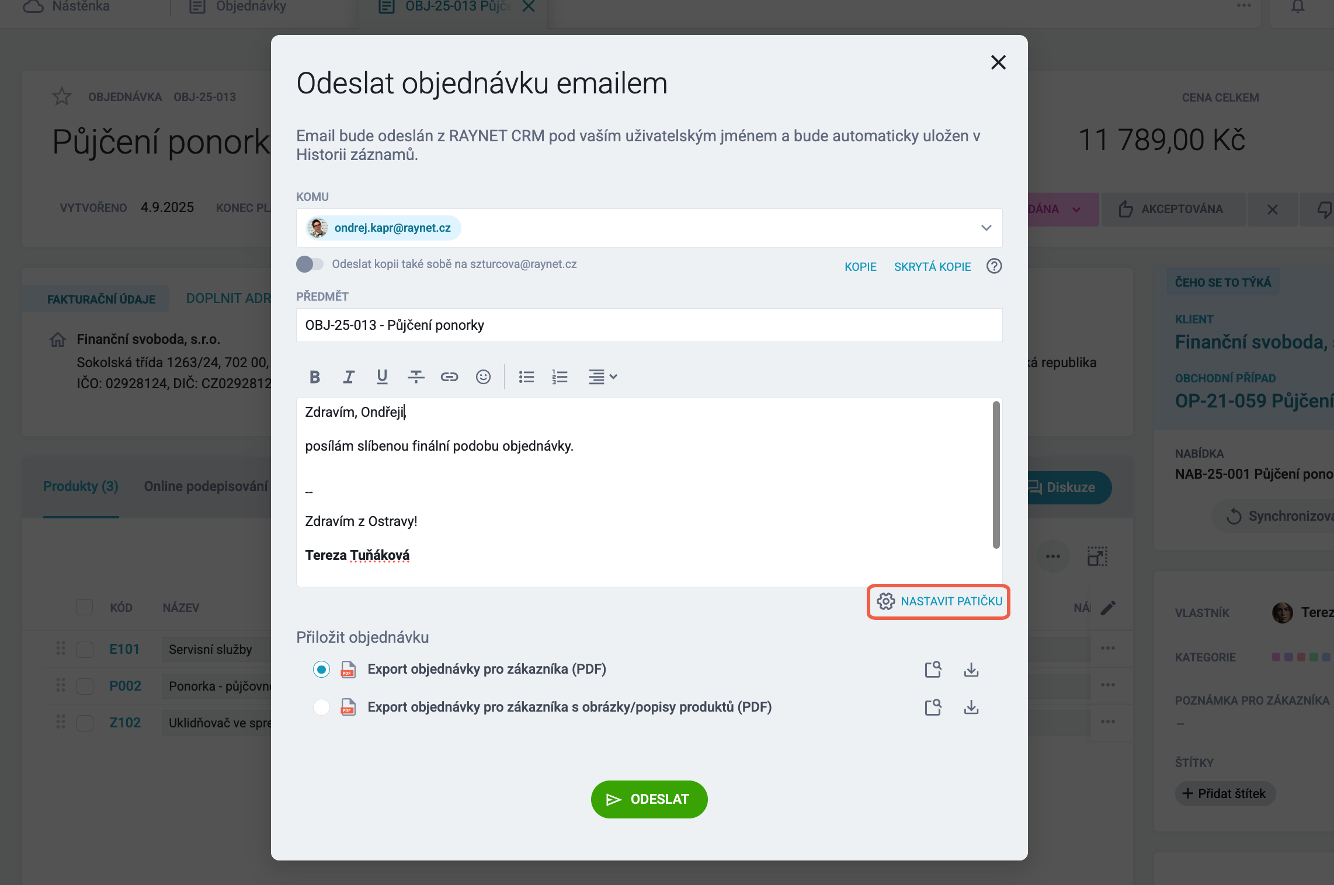Open the text alignment dropdown
Image resolution: width=1334 pixels, height=885 pixels.
click(603, 377)
